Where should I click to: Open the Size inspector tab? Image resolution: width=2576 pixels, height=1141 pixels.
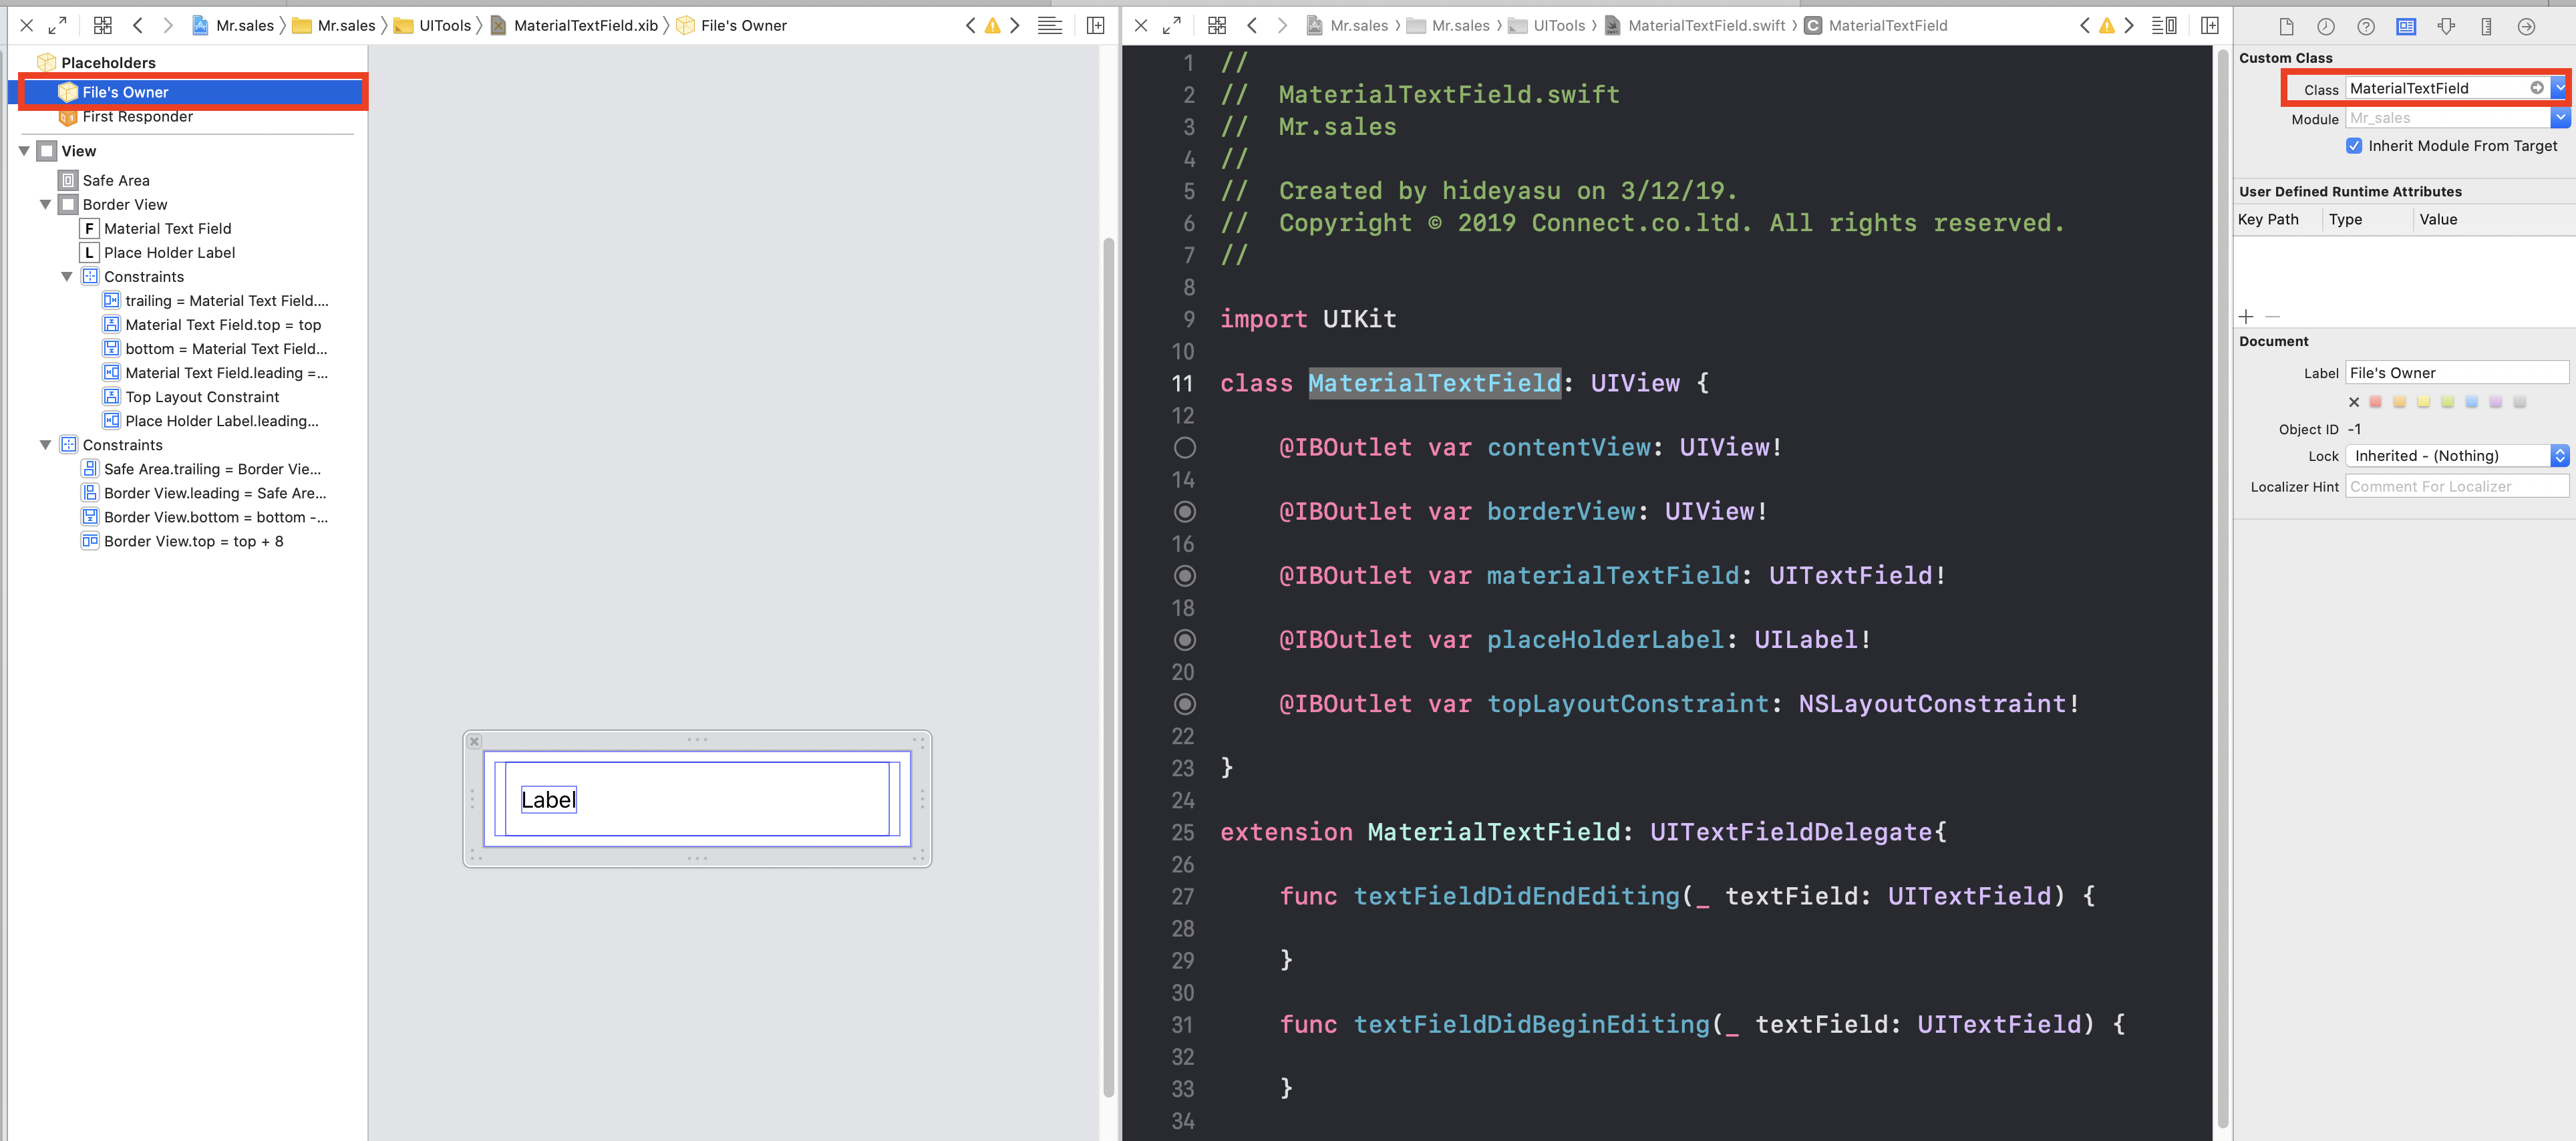(2486, 27)
